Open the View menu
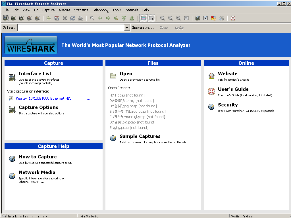291x218 pixels. tap(26, 10)
